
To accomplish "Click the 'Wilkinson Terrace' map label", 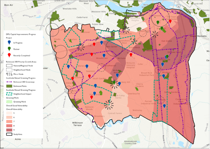I will click(77, 124).
